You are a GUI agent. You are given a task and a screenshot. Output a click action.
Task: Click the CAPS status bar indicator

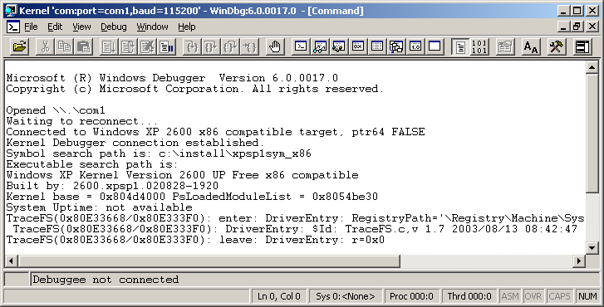[x=559, y=296]
